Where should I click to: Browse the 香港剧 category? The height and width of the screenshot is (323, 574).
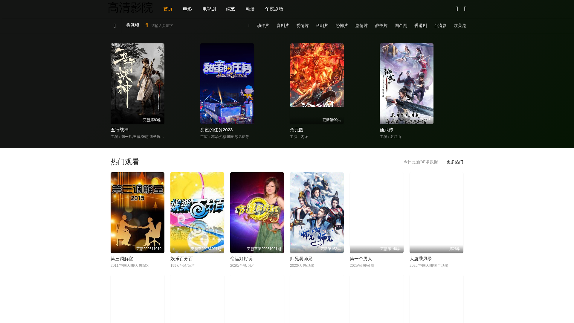pyautogui.click(x=421, y=26)
